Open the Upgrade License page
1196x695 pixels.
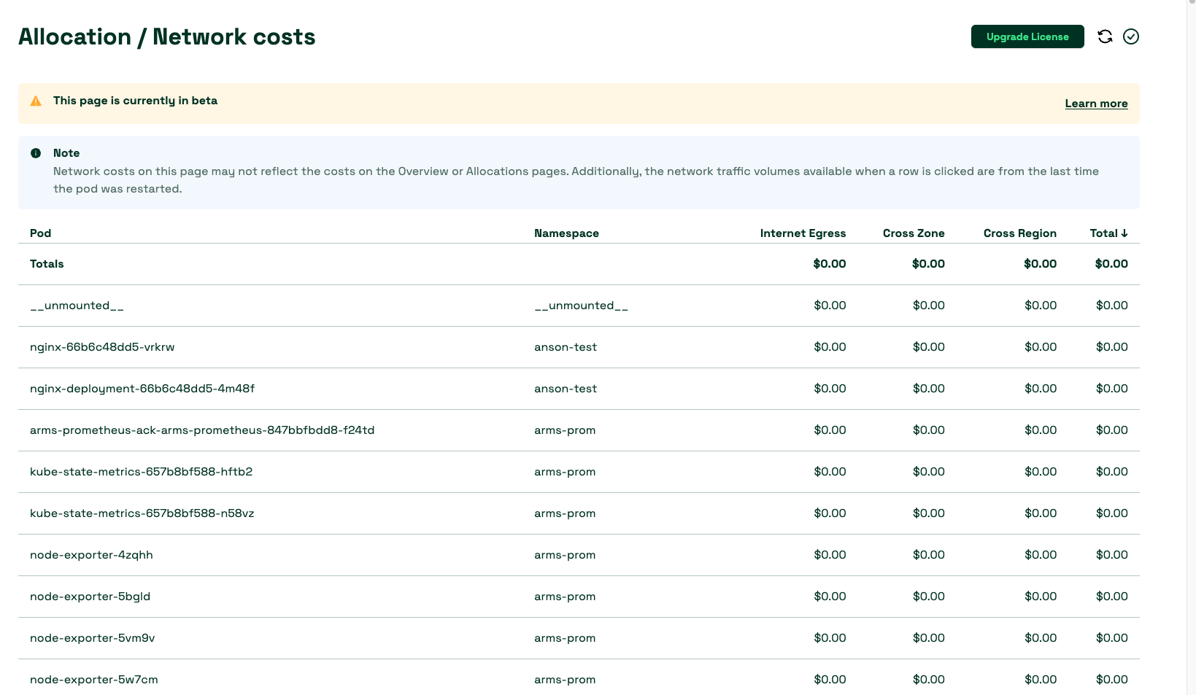click(1027, 36)
